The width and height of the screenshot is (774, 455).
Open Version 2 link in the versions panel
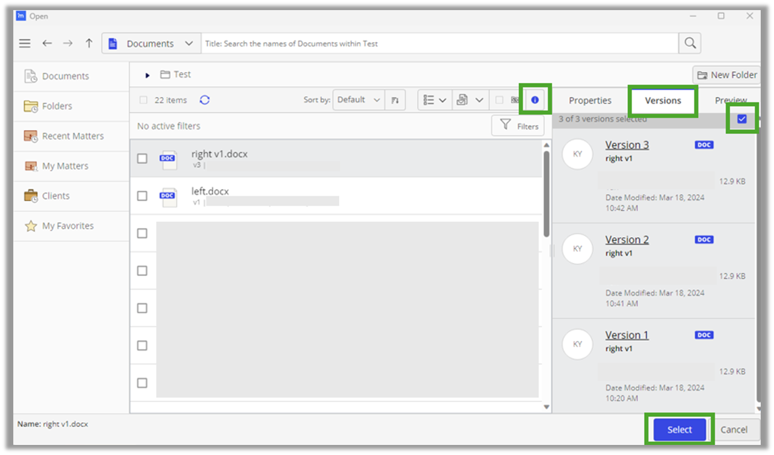pos(627,239)
